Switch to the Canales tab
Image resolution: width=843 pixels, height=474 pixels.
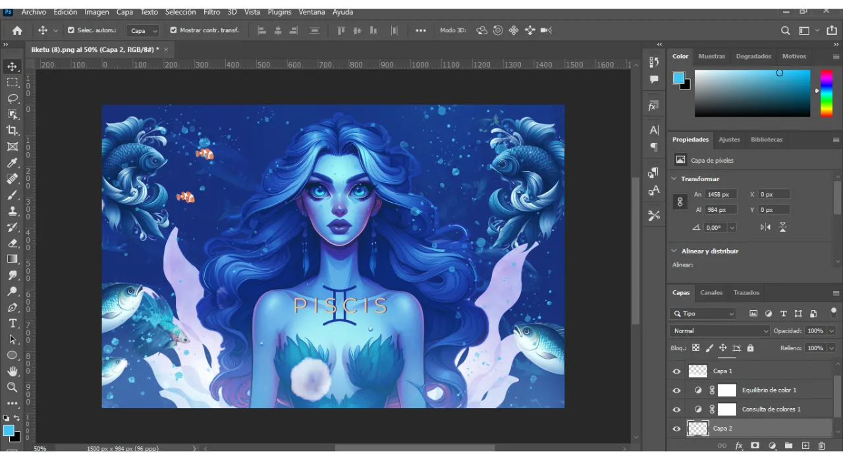pyautogui.click(x=711, y=293)
